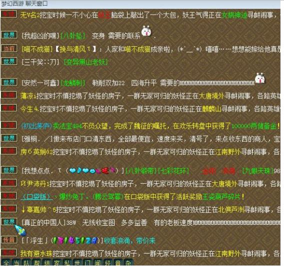Click player name 无V名2
This screenshot has width=284, height=266.
[30, 15]
